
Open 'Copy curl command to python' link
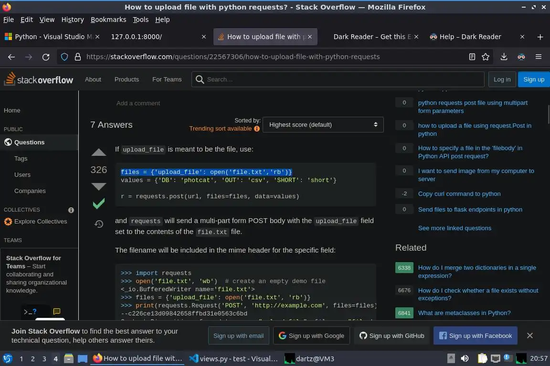[x=459, y=193]
